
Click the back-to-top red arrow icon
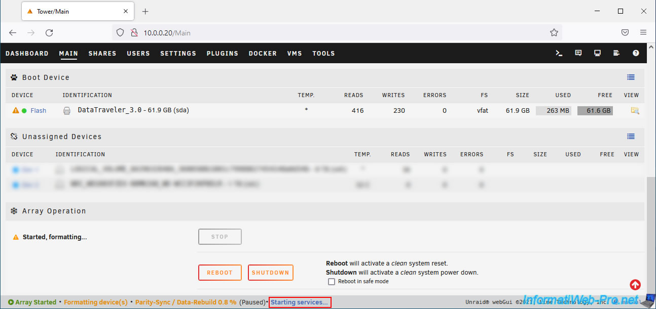pos(635,285)
